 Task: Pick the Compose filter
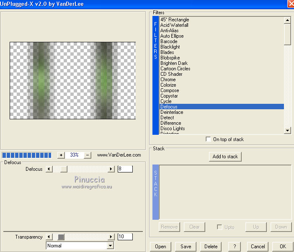222,90
